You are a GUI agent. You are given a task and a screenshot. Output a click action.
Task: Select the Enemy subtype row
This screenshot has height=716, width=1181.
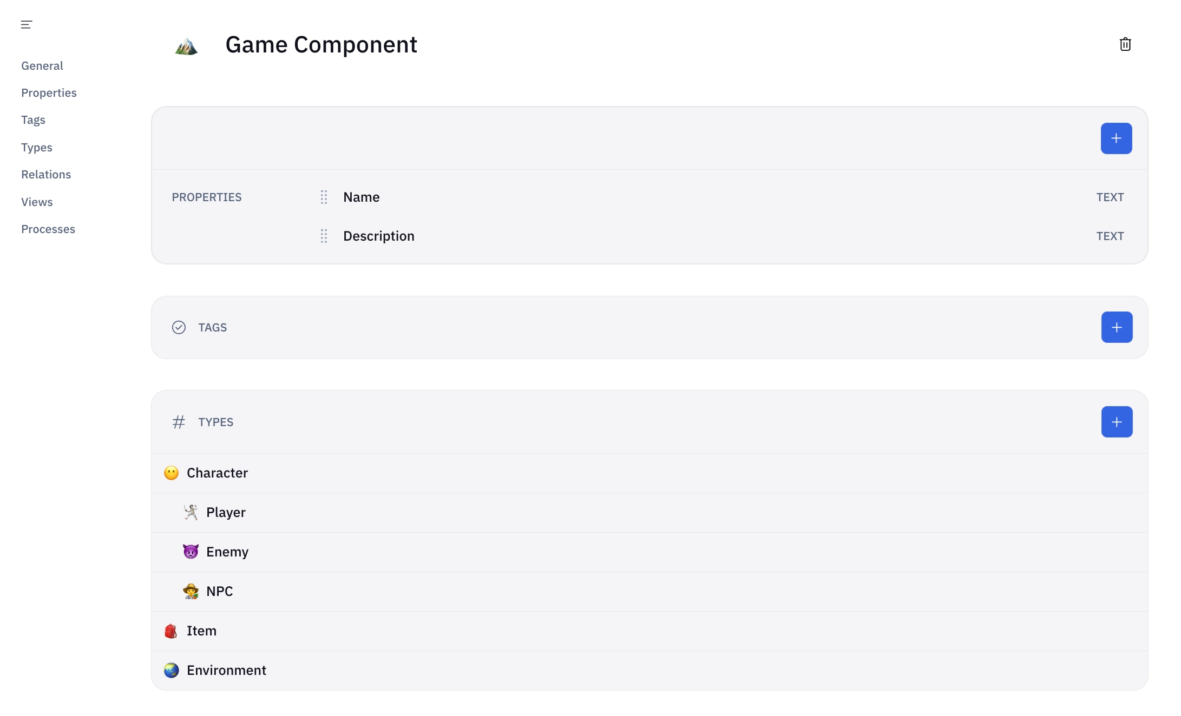coord(227,552)
